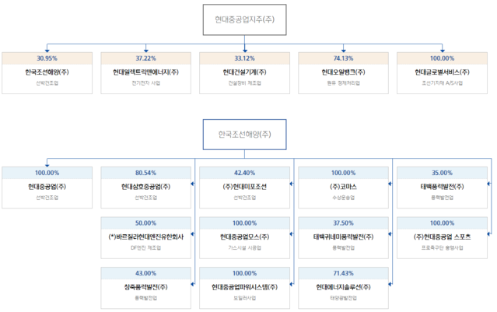Click 전기전자 사업 description text

pos(145,83)
